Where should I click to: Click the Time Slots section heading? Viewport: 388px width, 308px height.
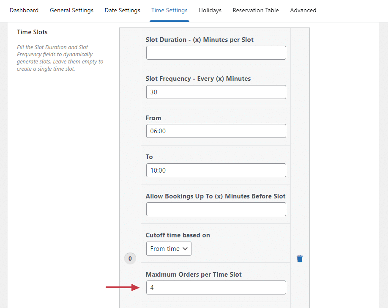pyautogui.click(x=32, y=32)
